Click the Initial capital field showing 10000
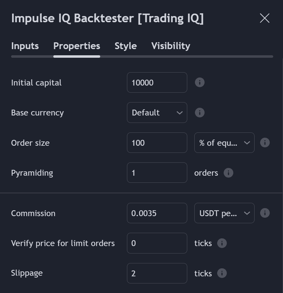This screenshot has width=283, height=293. [x=157, y=82]
